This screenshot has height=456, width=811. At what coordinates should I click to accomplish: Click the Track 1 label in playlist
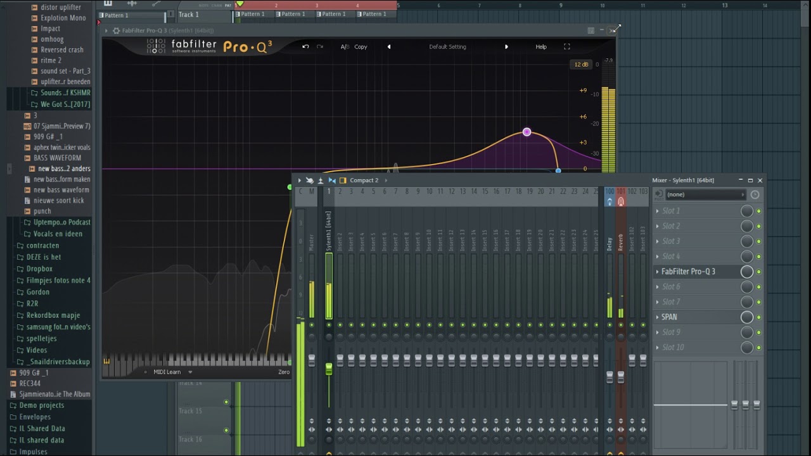tap(188, 15)
